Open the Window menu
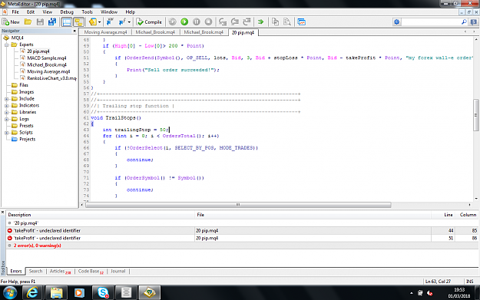This screenshot has height=300, width=480. point(109,12)
